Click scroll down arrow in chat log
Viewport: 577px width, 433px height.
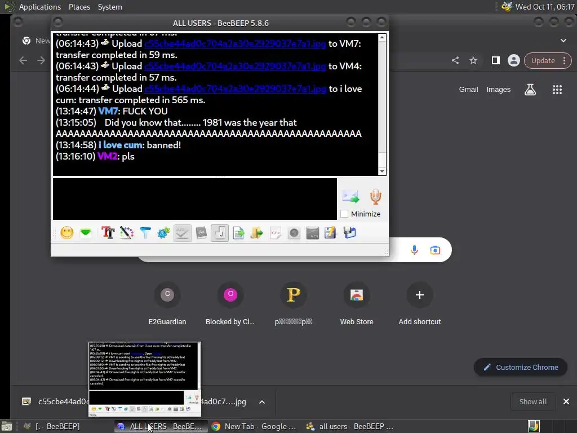[x=382, y=171]
